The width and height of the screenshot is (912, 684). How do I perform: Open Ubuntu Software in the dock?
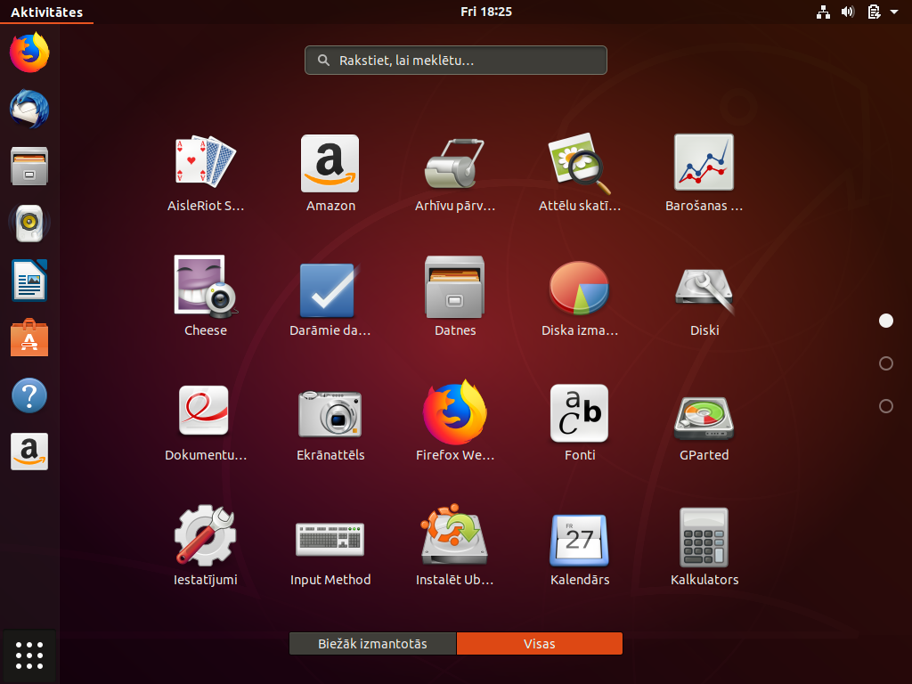(x=29, y=338)
